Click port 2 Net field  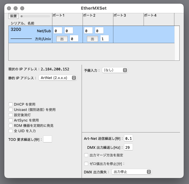pos(88,31)
